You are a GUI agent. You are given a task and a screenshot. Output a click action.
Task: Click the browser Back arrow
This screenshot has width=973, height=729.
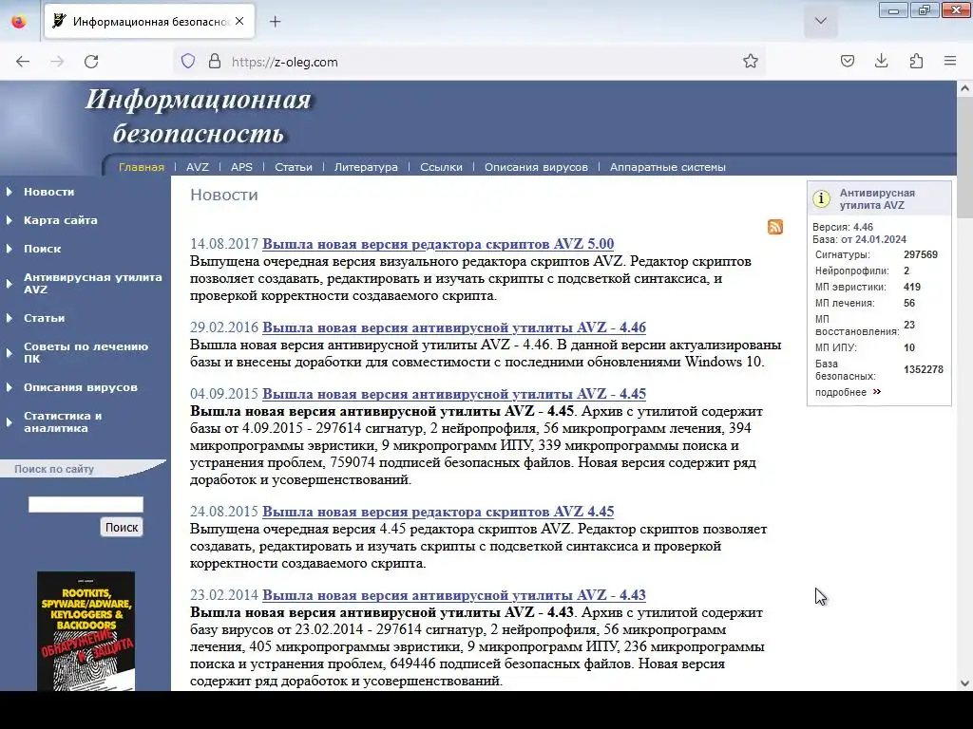[x=23, y=62]
